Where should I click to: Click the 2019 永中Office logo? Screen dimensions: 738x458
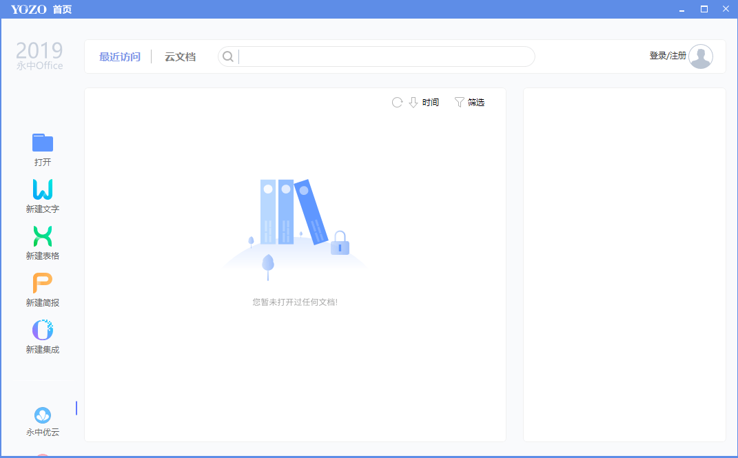[39, 55]
